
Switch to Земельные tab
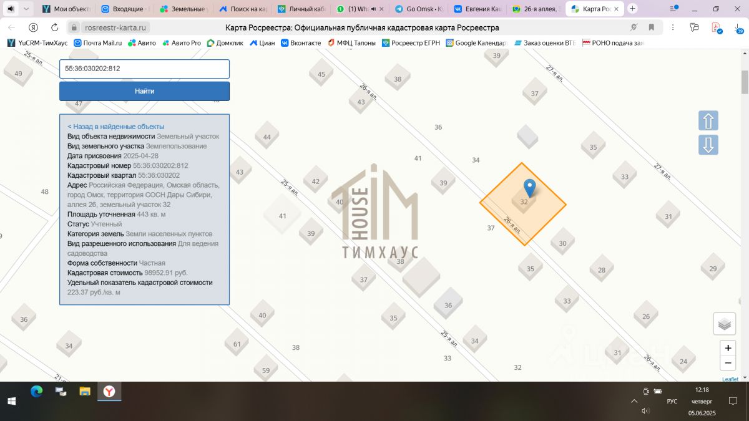tap(184, 9)
